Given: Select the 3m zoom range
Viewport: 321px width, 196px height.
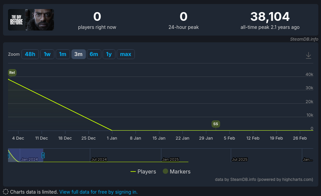Looking at the screenshot, I should click(x=78, y=54).
